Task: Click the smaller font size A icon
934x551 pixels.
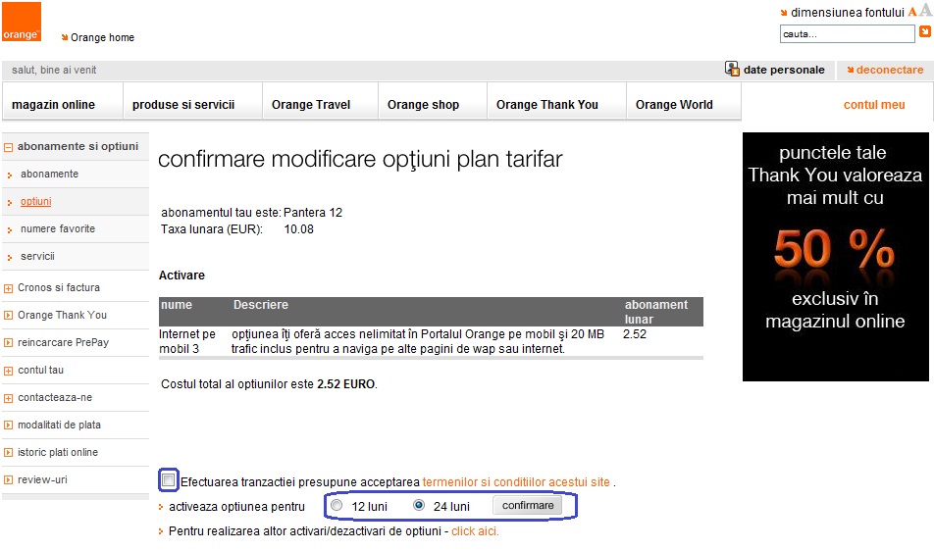Action: (x=912, y=12)
